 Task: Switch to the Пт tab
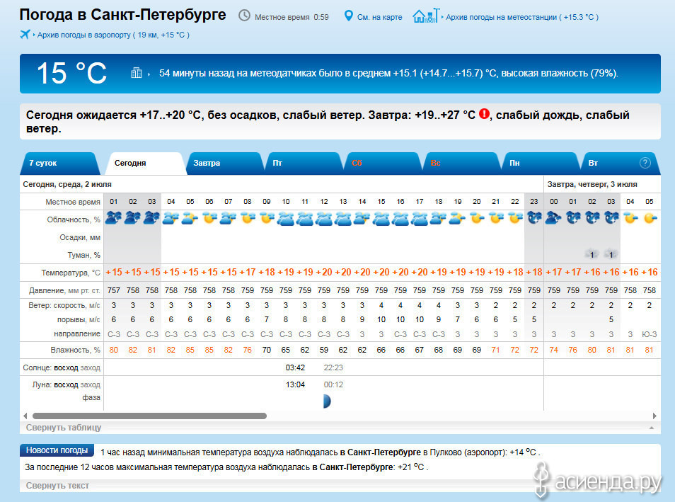pos(304,164)
